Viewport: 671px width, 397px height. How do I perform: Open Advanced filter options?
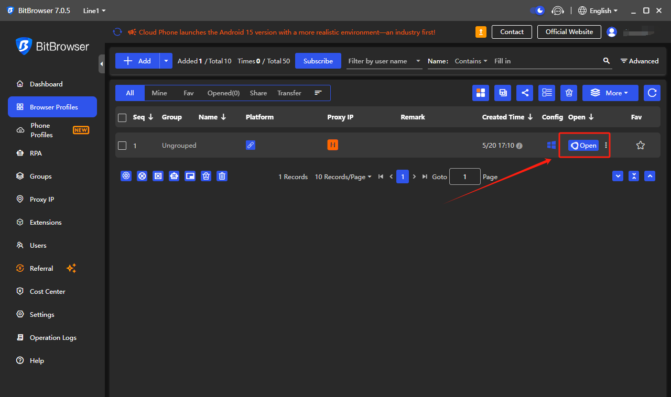pyautogui.click(x=640, y=61)
